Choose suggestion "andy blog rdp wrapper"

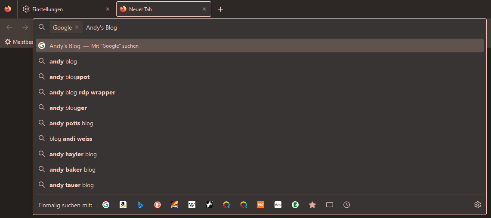82,92
